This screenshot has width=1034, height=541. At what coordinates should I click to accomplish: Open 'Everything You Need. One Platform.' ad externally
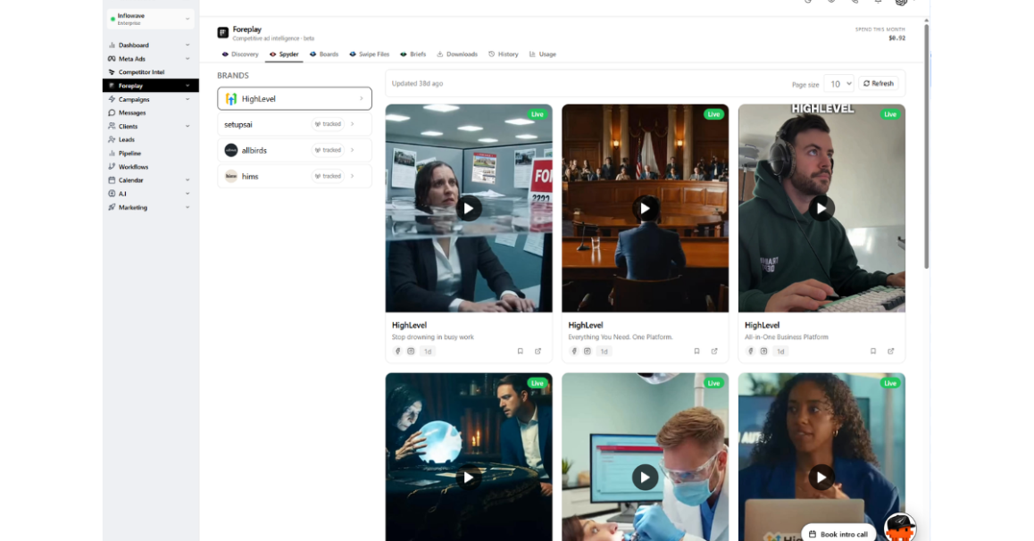tap(714, 351)
